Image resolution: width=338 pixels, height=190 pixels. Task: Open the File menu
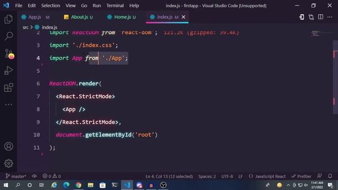point(18,6)
